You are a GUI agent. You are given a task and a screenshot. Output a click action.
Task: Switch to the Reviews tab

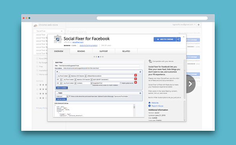[x=81, y=51]
